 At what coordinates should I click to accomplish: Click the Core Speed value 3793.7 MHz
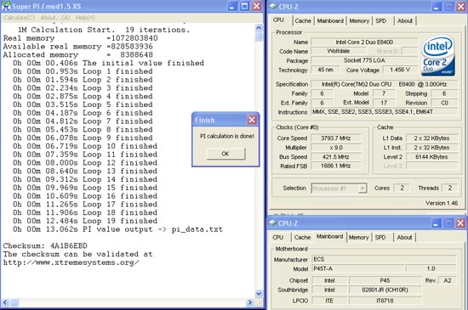(336, 138)
